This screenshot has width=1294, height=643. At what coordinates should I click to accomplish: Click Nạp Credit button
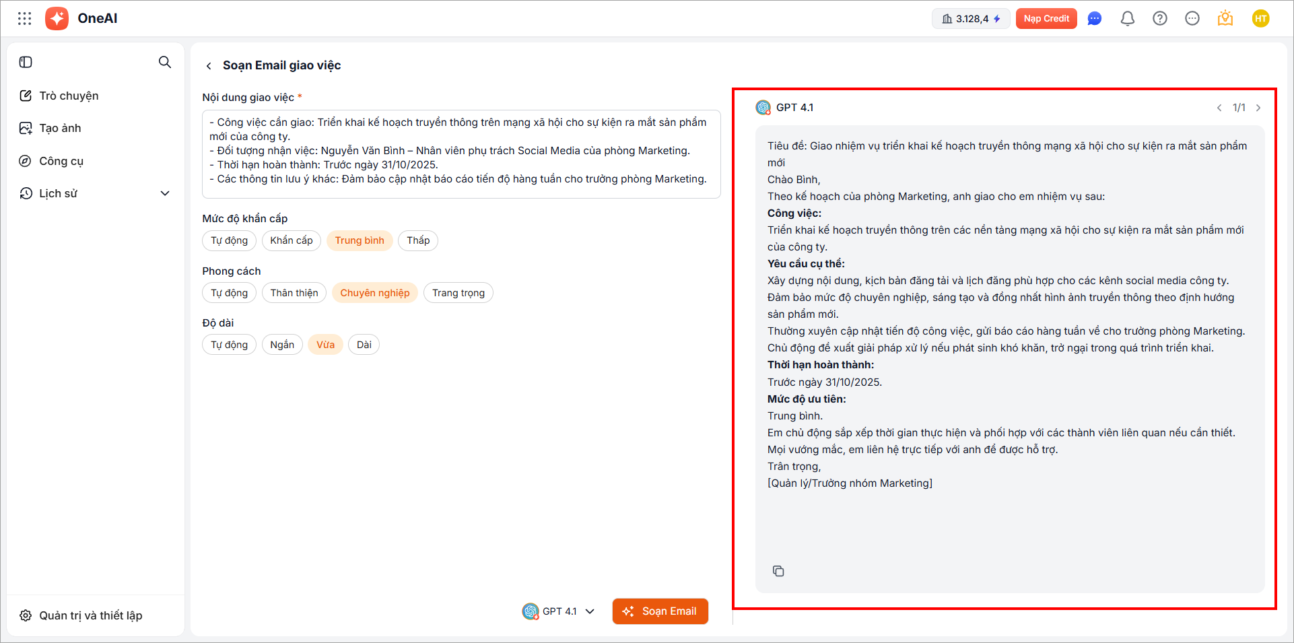1046,19
